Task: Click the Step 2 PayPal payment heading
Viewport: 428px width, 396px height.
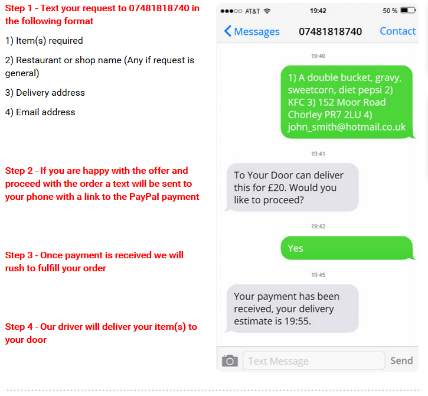Action: (x=102, y=184)
